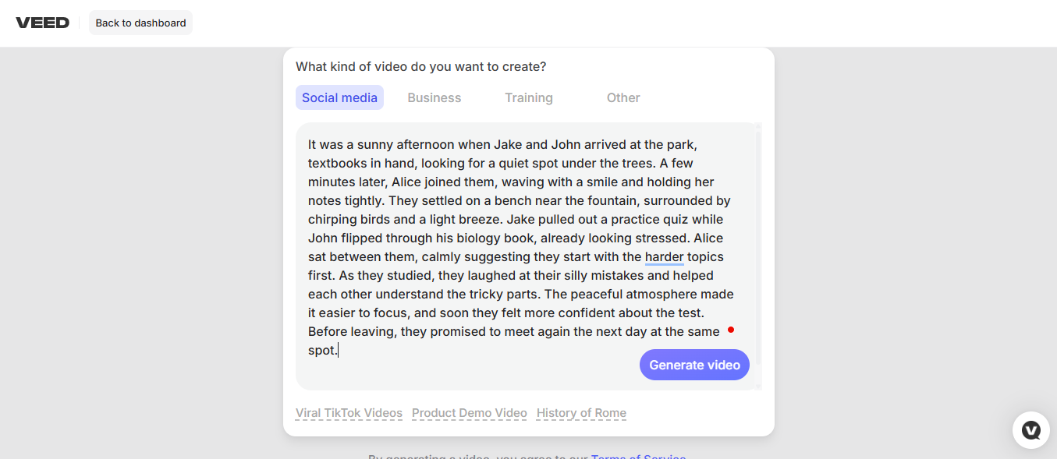
Task: Try the History of Rome prompt
Action: [581, 413]
